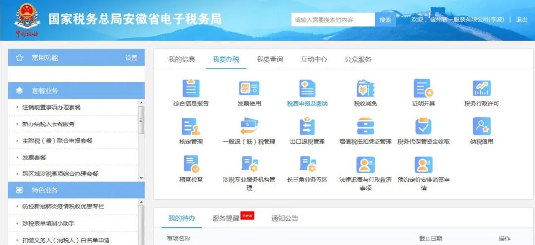The image size is (535, 245).
Task: Open the 预约定价安排谈签申请 icon
Action: 424,164
